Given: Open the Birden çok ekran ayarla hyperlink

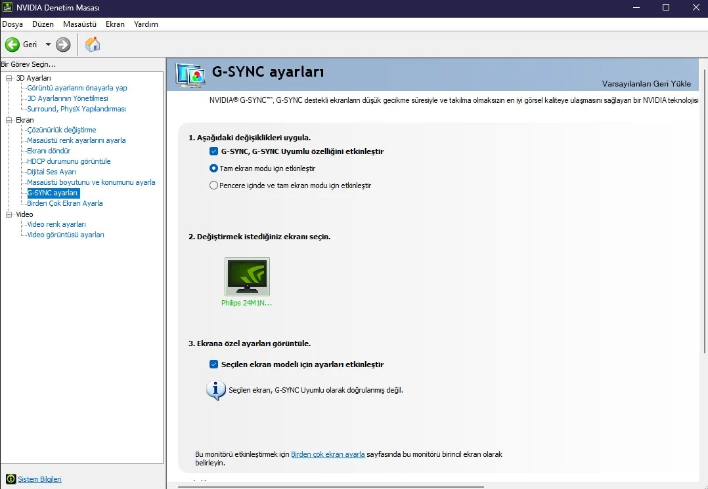Looking at the screenshot, I should click(x=328, y=454).
